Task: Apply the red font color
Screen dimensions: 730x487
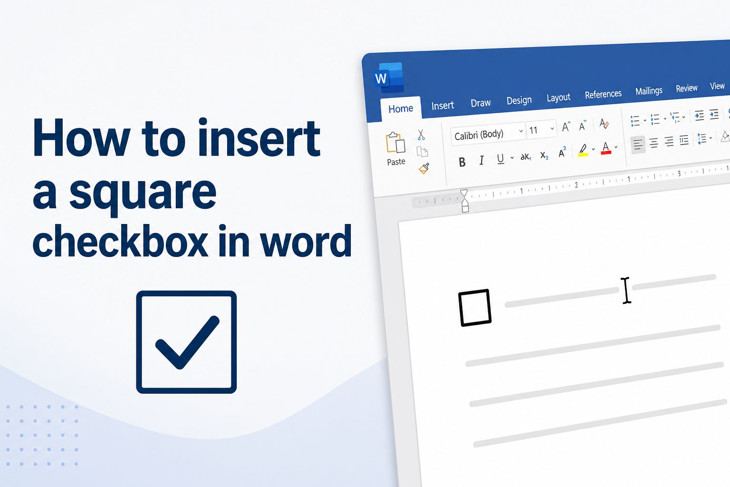Action: [606, 148]
